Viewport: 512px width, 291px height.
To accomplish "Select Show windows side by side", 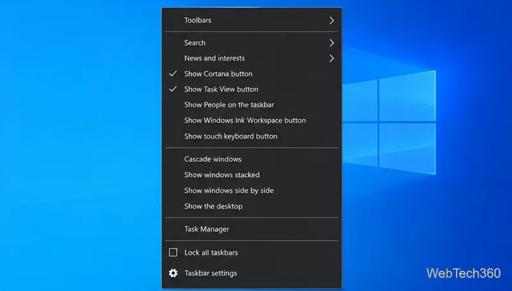I will [x=252, y=191].
